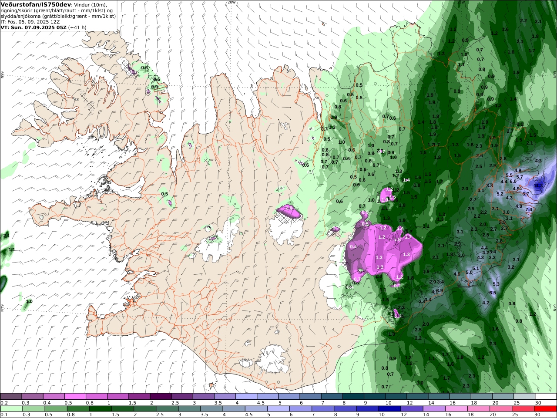The width and height of the screenshot is (557, 418).
Task: Click the grey-purple 0.2 swatch in the top legend row
Action: click(x=11, y=397)
